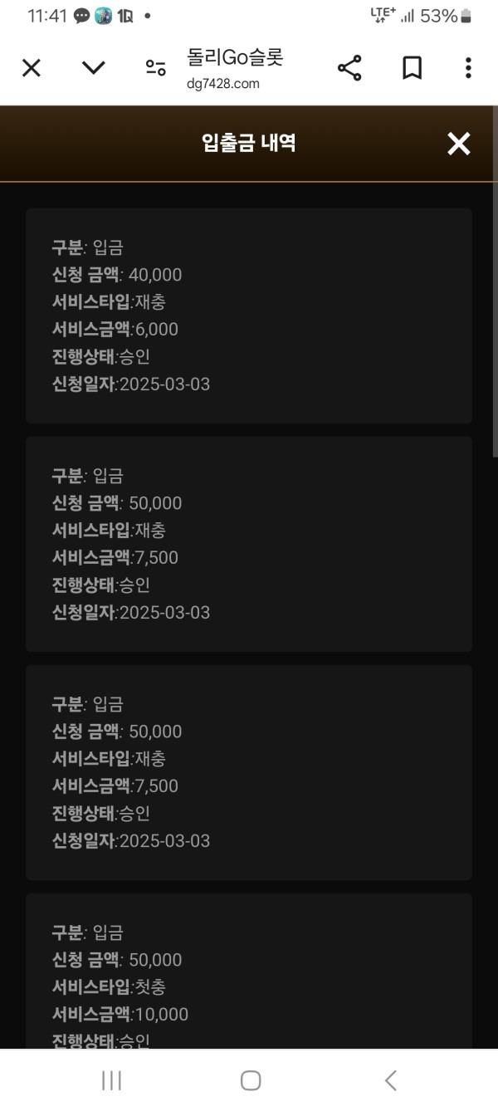Open the page settings sliders icon

click(x=155, y=67)
